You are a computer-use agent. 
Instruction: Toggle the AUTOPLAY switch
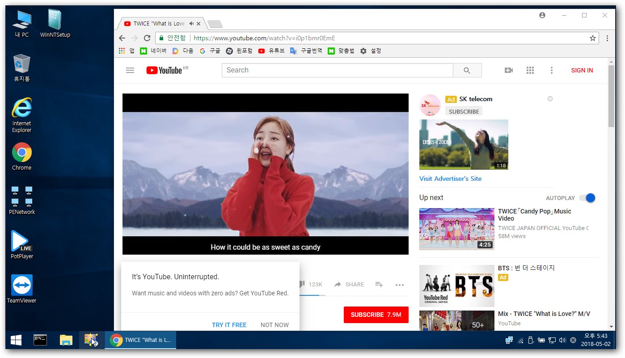tap(587, 198)
